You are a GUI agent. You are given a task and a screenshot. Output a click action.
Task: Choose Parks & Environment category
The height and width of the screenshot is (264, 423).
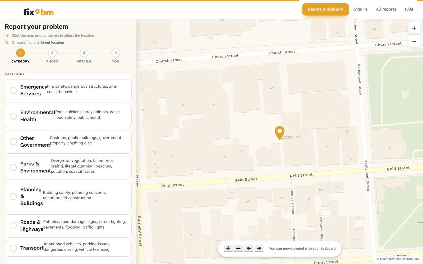tap(68, 168)
